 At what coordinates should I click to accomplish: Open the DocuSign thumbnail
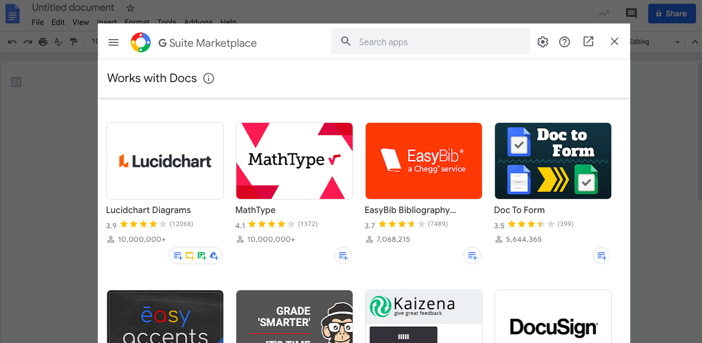[553, 316]
